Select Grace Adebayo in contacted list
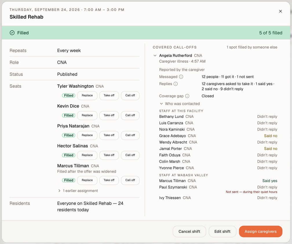The width and height of the screenshot is (292, 244). tap(218, 136)
